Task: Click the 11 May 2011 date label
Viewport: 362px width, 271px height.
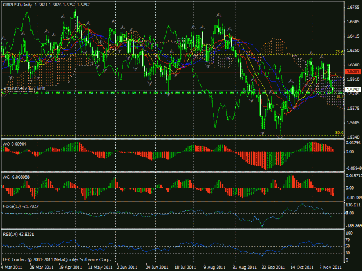Action: pos(100,268)
